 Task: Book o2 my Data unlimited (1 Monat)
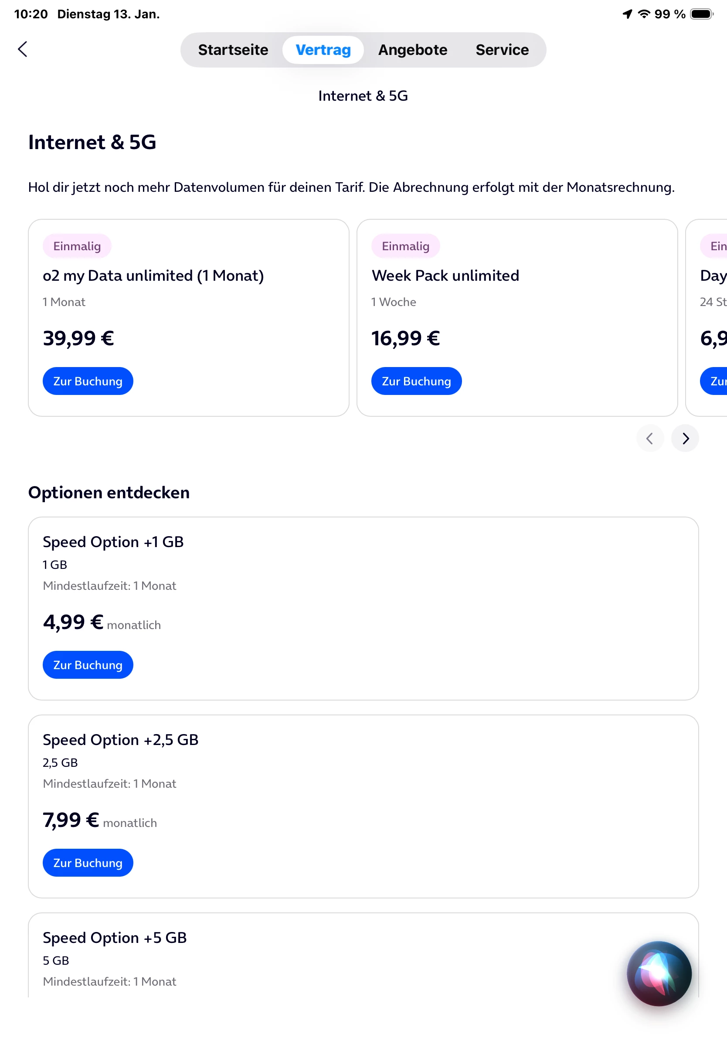[x=88, y=381]
